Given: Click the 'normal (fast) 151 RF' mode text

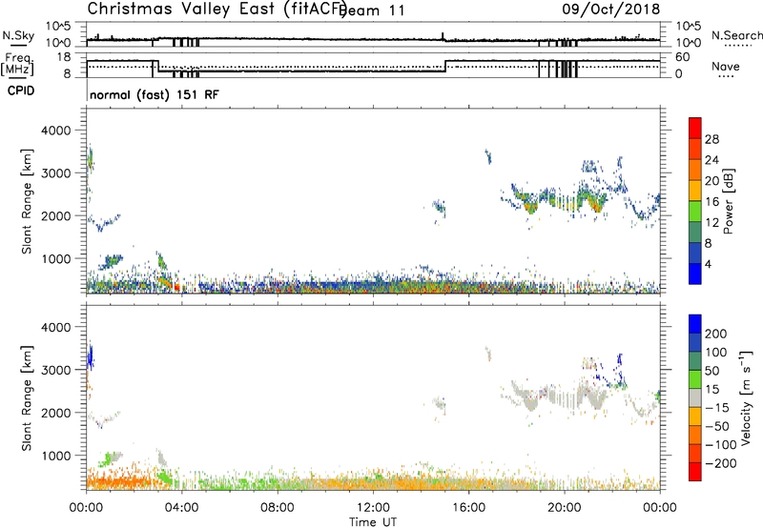Looking at the screenshot, I should 155,94.
